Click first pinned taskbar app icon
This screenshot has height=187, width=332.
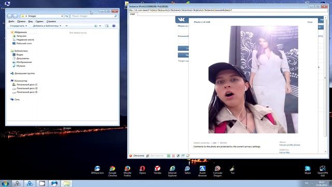(x=17, y=183)
